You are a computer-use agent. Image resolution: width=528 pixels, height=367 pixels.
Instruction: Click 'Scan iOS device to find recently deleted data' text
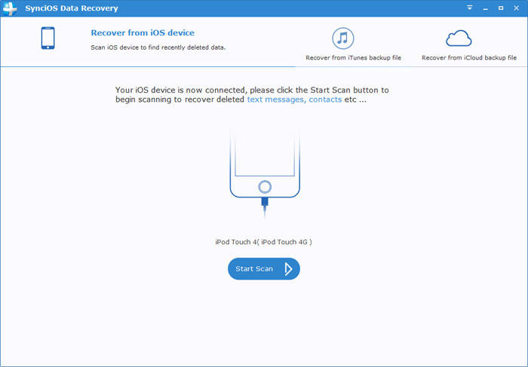[158, 47]
